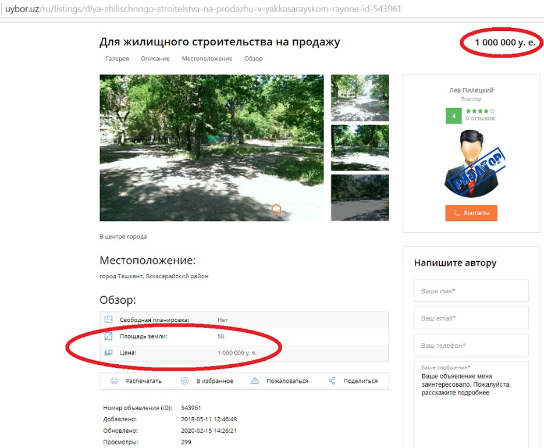Click the Ваш телефон input field

click(471, 346)
